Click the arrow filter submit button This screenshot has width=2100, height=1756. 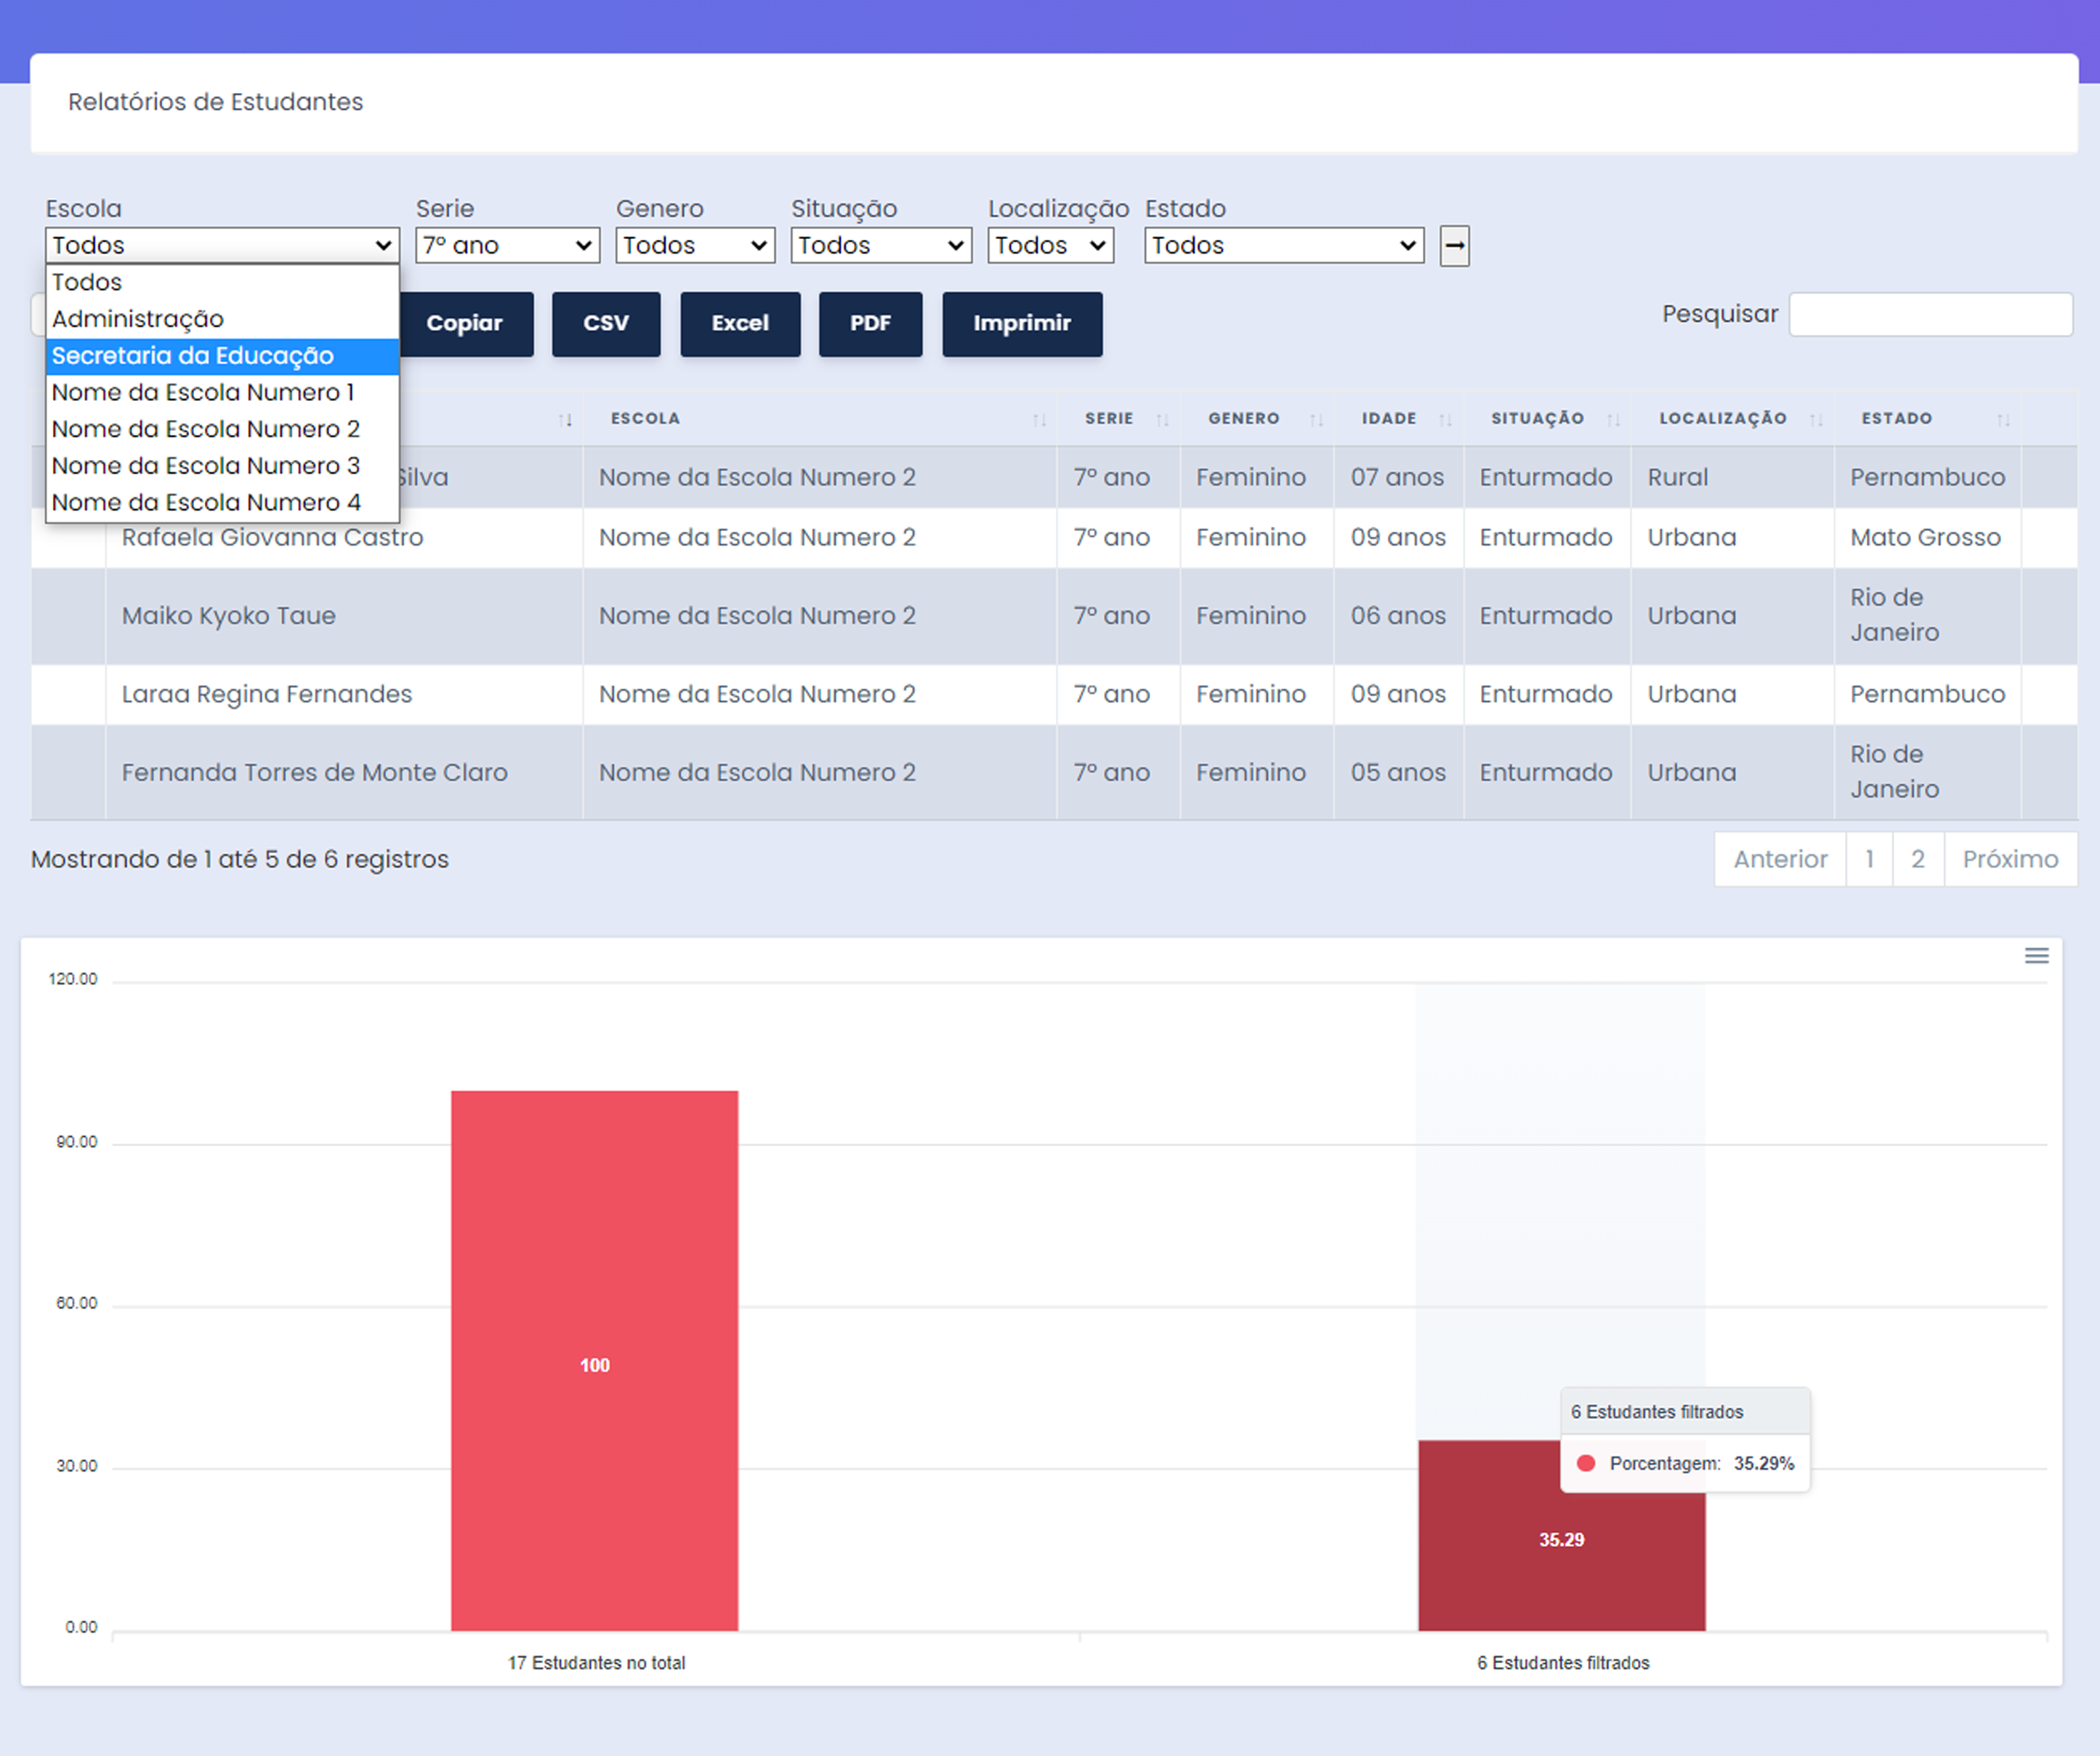[x=1454, y=246]
